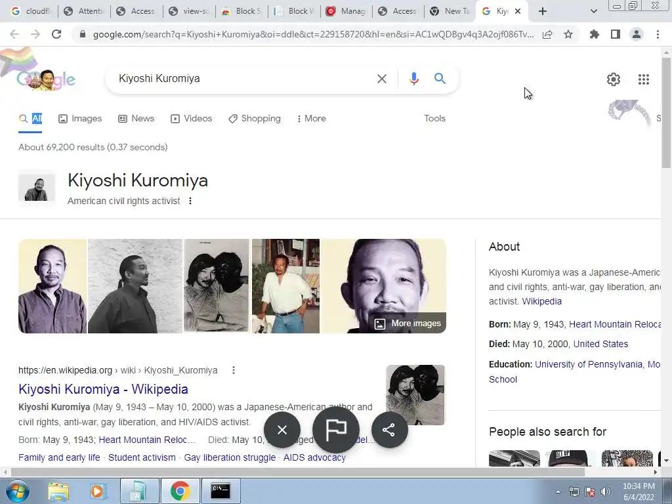Click the browser back arrow

tap(14, 34)
